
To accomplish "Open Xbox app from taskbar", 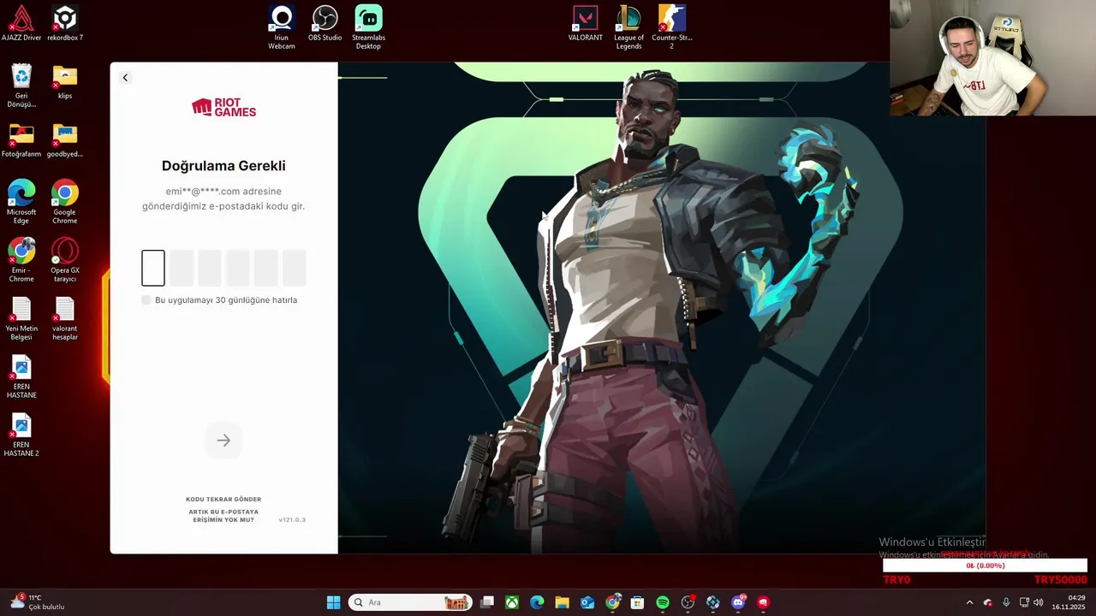I will [x=512, y=602].
